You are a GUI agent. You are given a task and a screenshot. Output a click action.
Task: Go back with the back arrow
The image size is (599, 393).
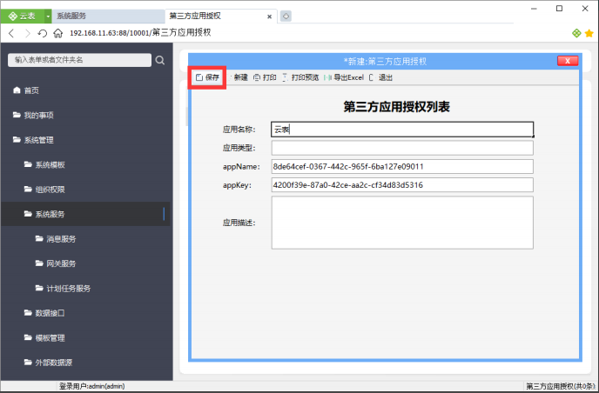point(11,34)
